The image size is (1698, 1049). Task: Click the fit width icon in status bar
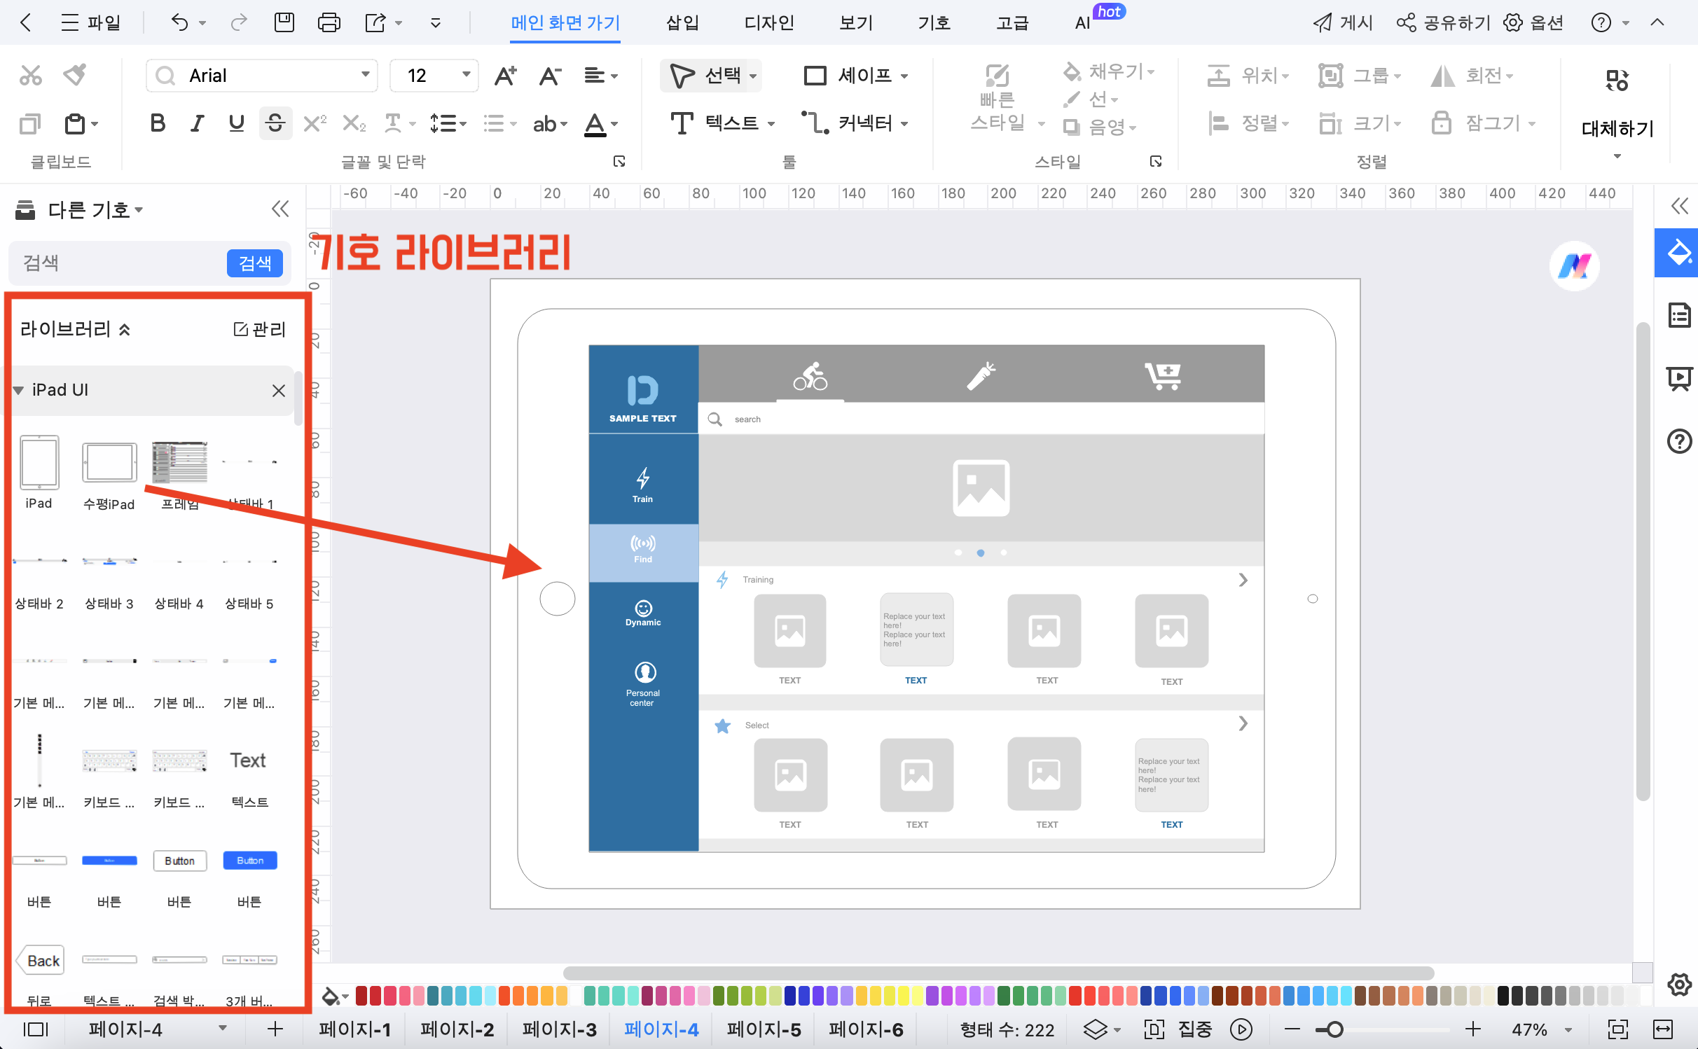coord(1662,1029)
